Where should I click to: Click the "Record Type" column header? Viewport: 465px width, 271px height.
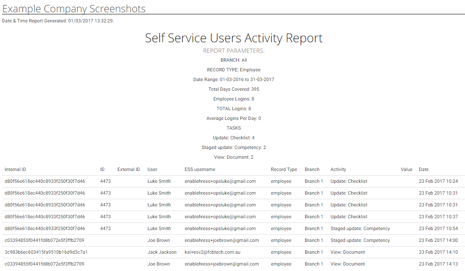coord(284,169)
